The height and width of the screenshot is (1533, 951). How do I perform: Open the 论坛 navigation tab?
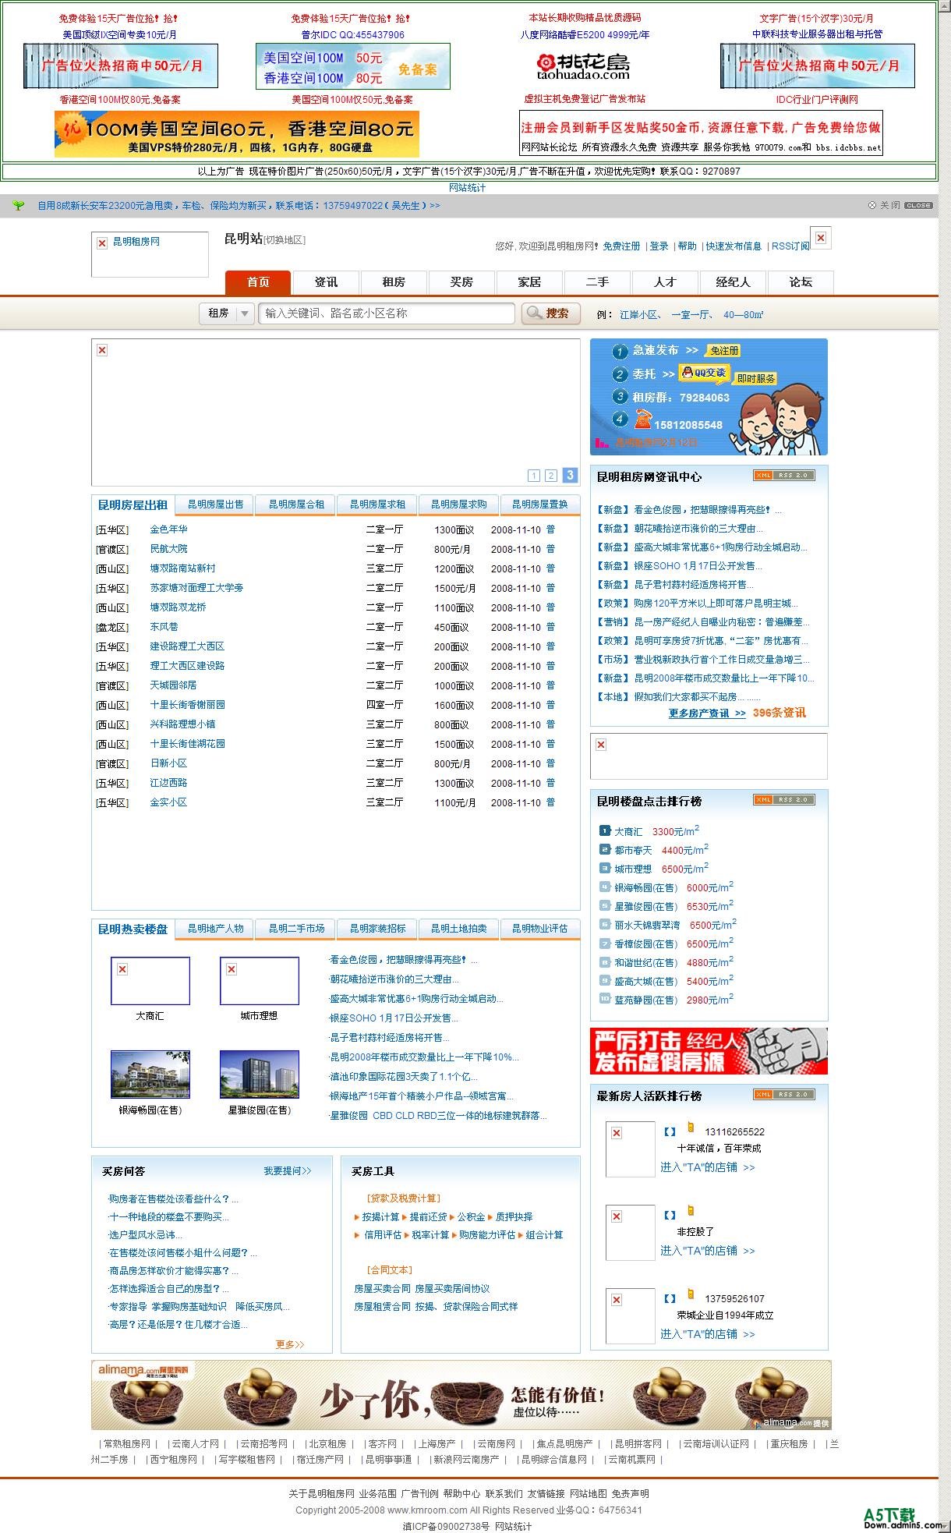[x=801, y=282]
